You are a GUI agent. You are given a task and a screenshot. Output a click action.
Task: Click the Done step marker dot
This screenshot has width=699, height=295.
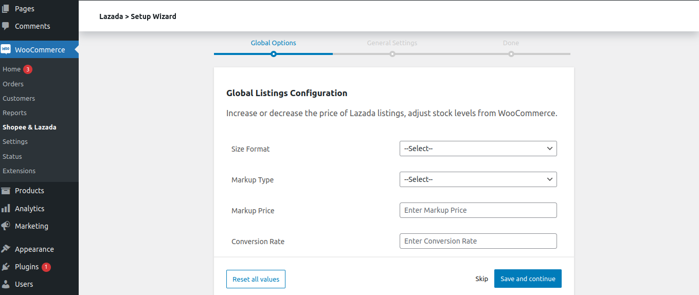[x=511, y=54]
